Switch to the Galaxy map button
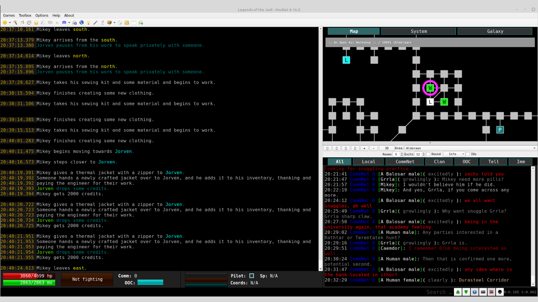The image size is (538, 302). 495,31
